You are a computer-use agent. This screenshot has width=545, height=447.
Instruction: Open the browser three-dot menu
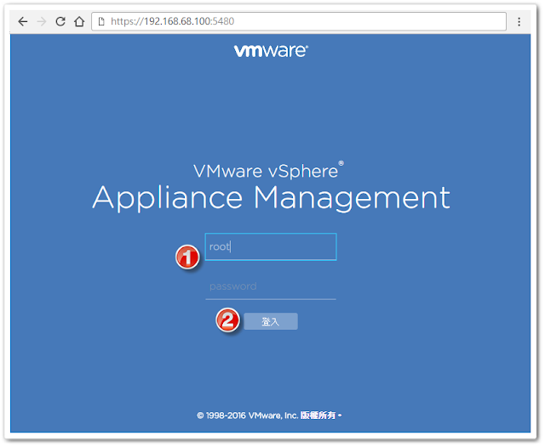click(x=519, y=21)
